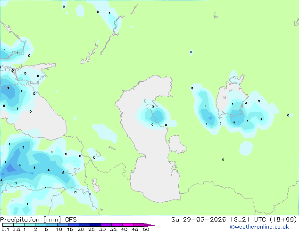Click the 0.1–0.5 mm legend color swatch
Viewport: 299px width, 231px height.
8,225
